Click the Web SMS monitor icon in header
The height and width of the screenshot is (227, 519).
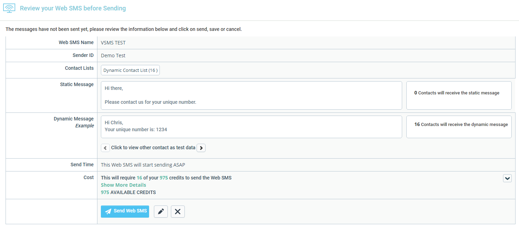pos(9,8)
